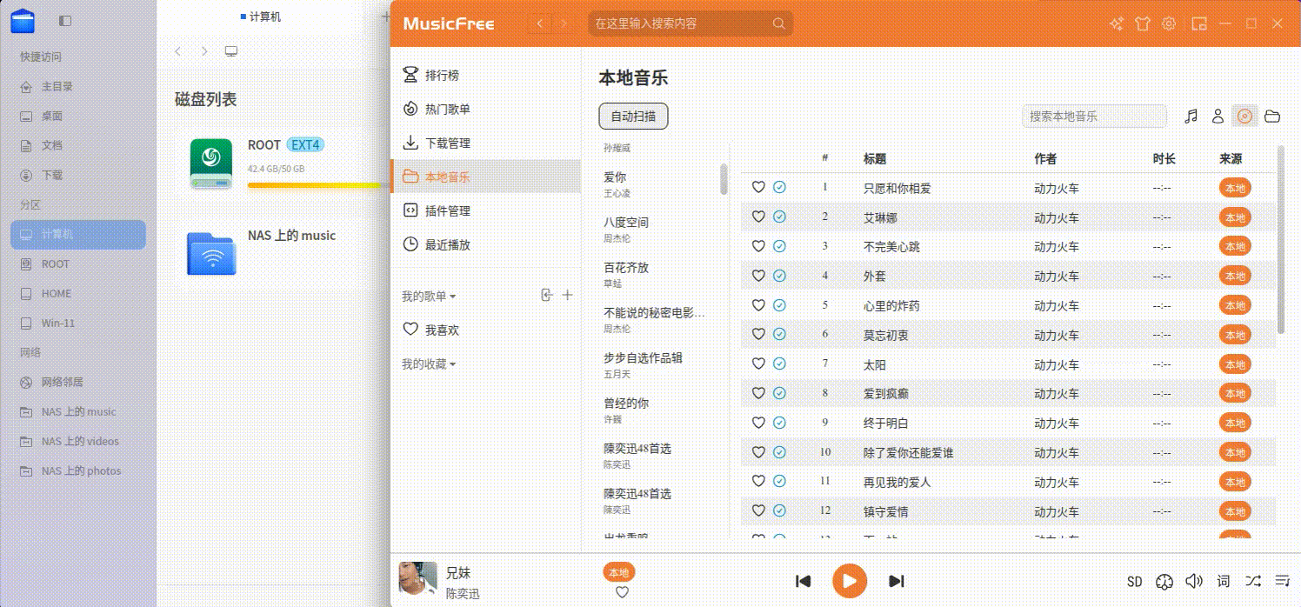Screen dimensions: 1301x607
Task: Click 本地 badge in player bar
Action: [x=618, y=572]
